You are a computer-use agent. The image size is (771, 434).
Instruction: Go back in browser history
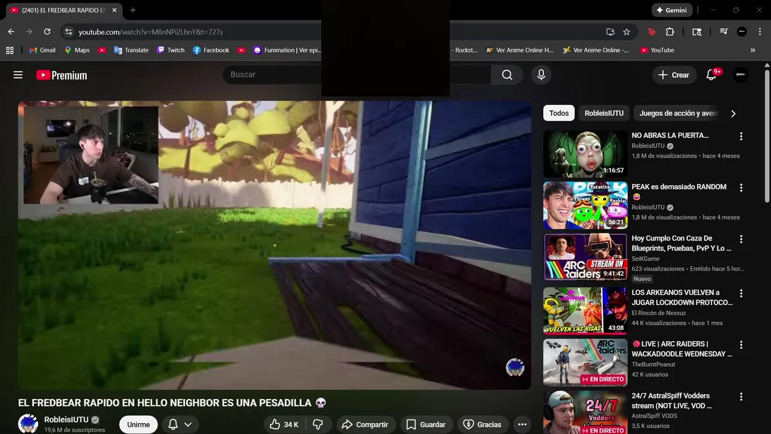(x=11, y=31)
